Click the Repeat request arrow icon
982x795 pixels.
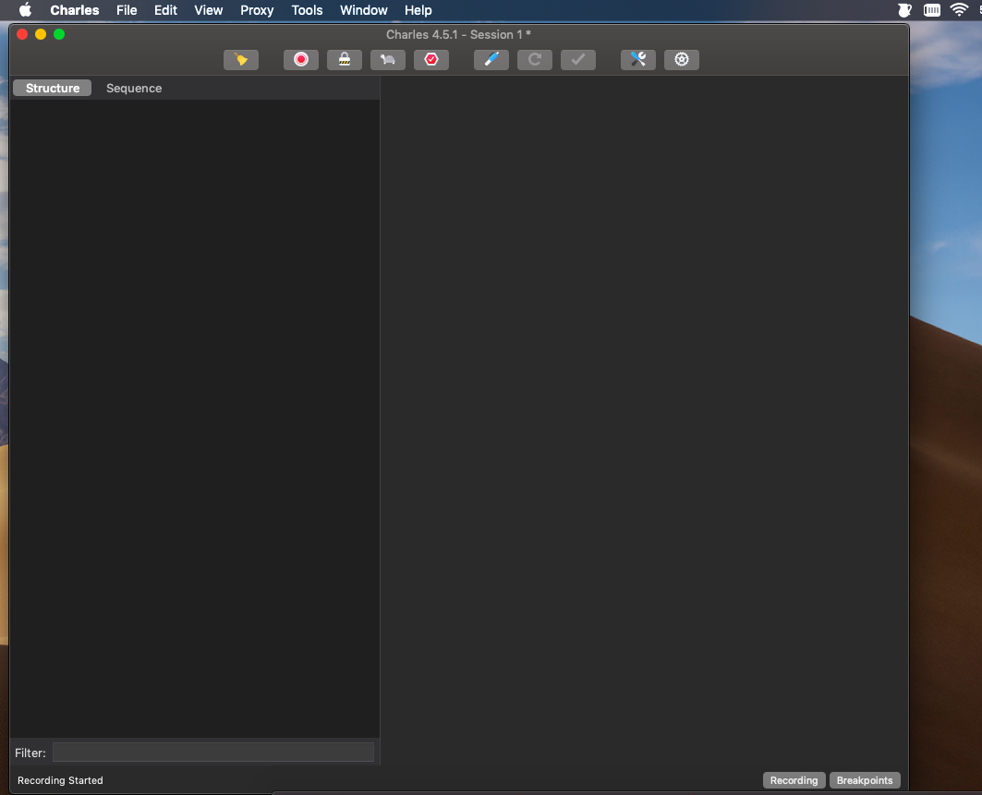coord(535,59)
